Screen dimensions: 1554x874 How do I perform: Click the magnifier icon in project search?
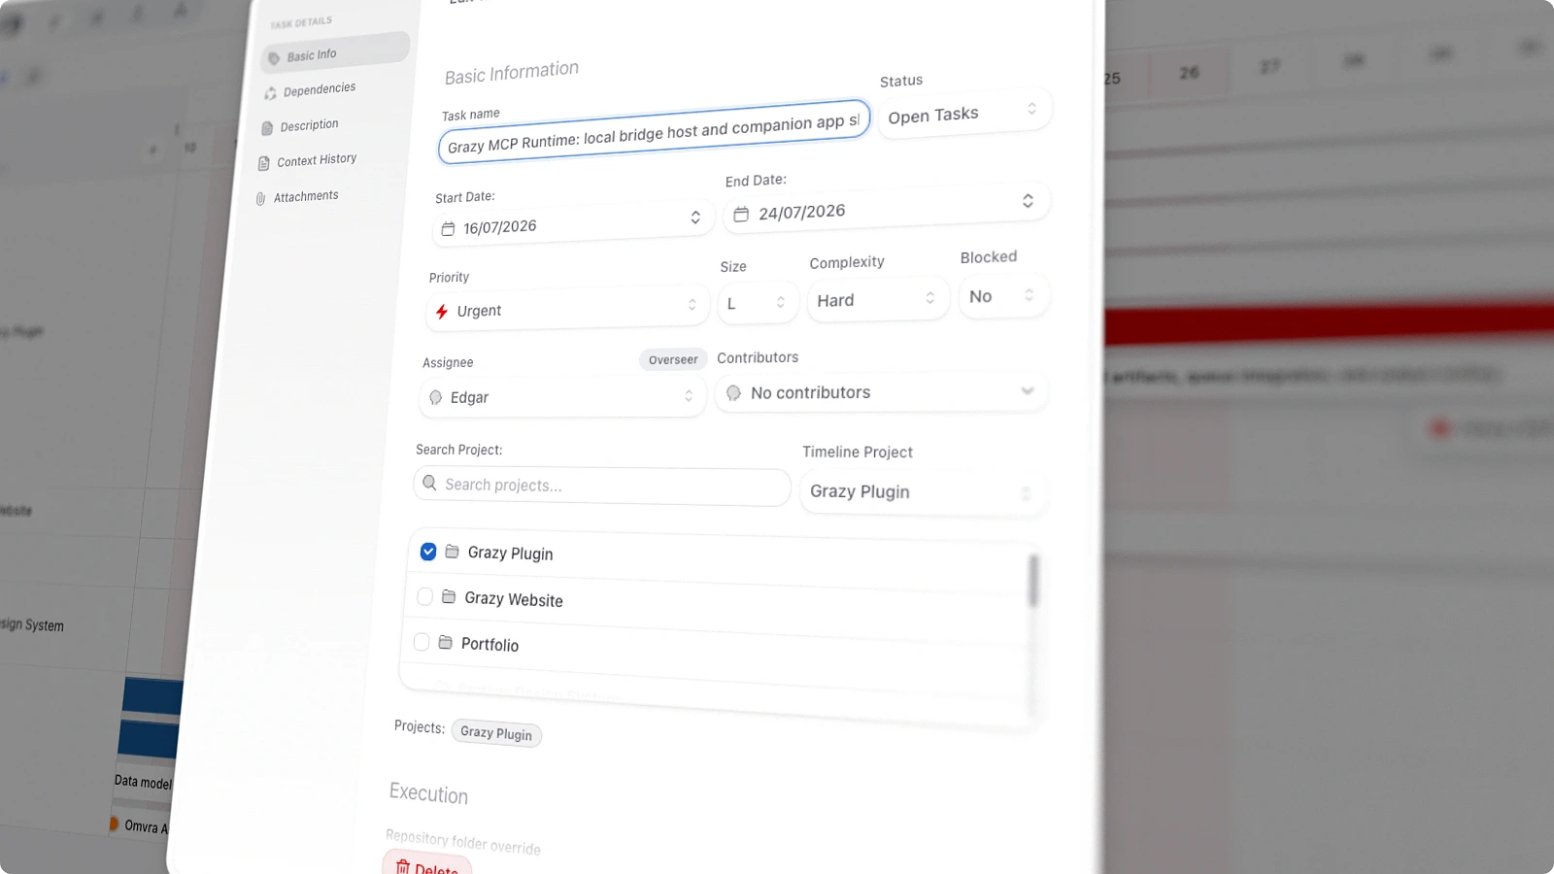430,483
